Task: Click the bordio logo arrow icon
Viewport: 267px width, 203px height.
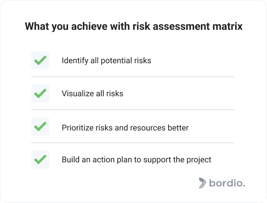Action: click(x=202, y=183)
